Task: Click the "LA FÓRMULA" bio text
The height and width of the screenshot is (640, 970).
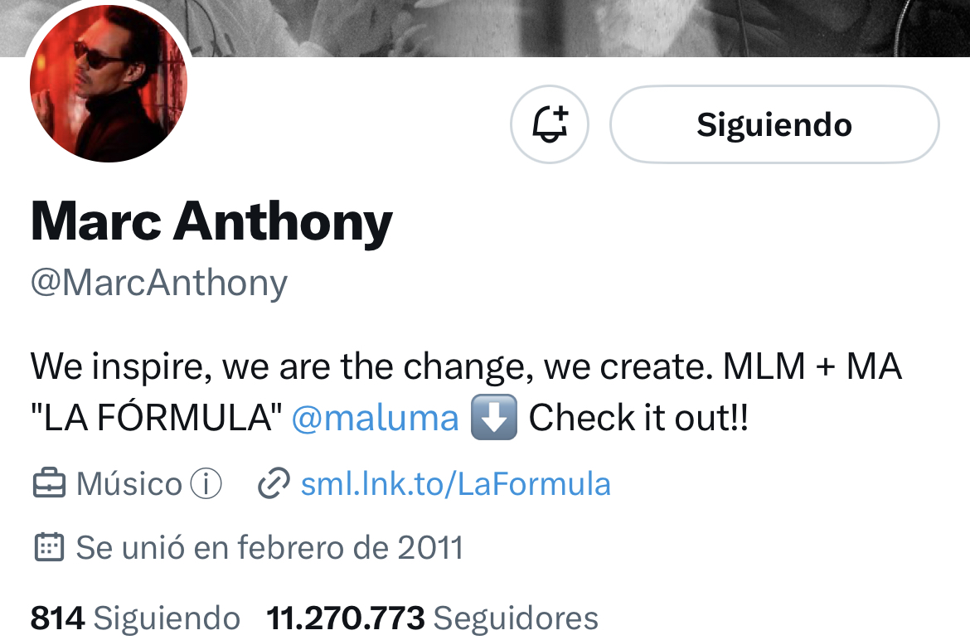Action: click(156, 417)
